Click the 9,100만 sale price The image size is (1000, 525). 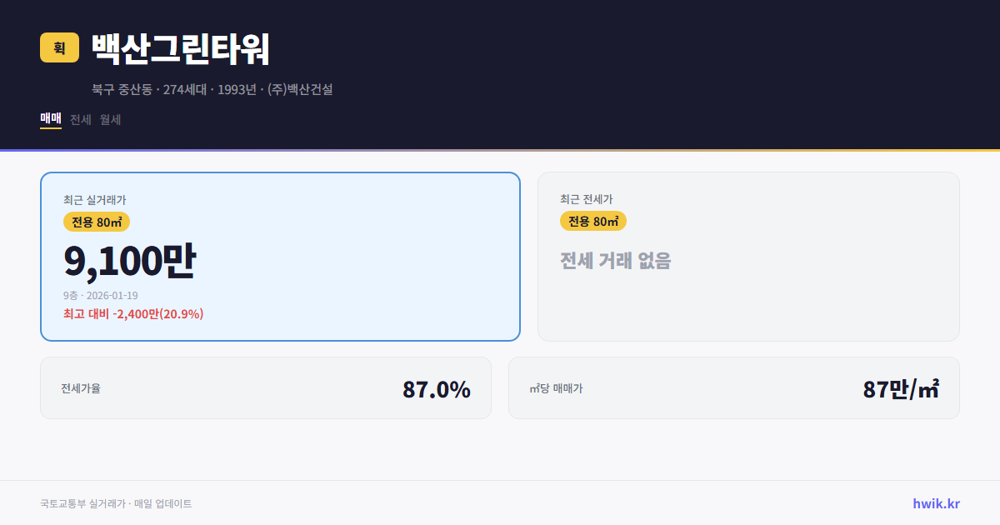point(131,259)
